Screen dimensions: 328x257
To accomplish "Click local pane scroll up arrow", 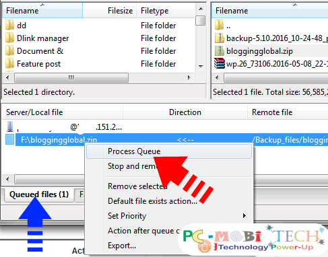I will 201,9.
